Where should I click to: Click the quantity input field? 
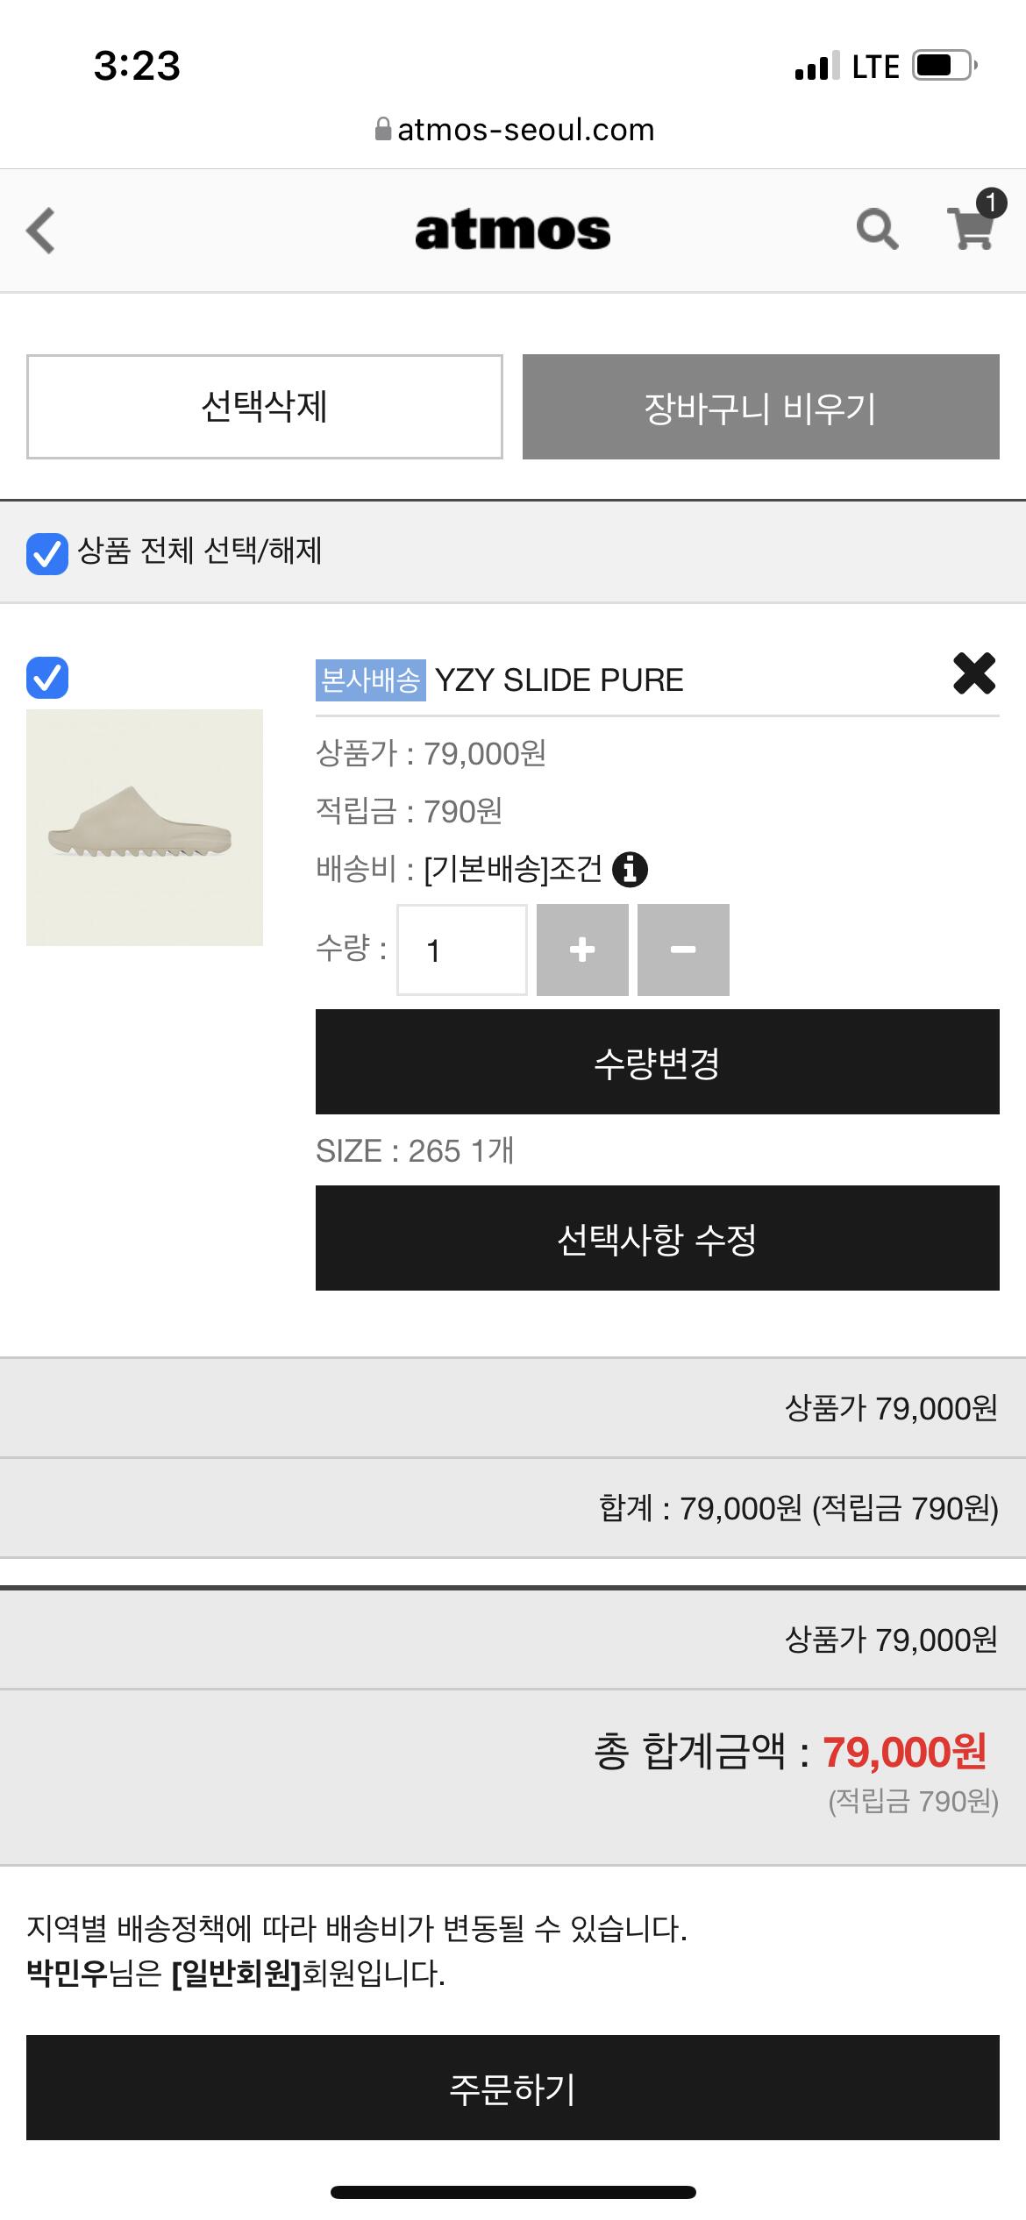click(461, 950)
